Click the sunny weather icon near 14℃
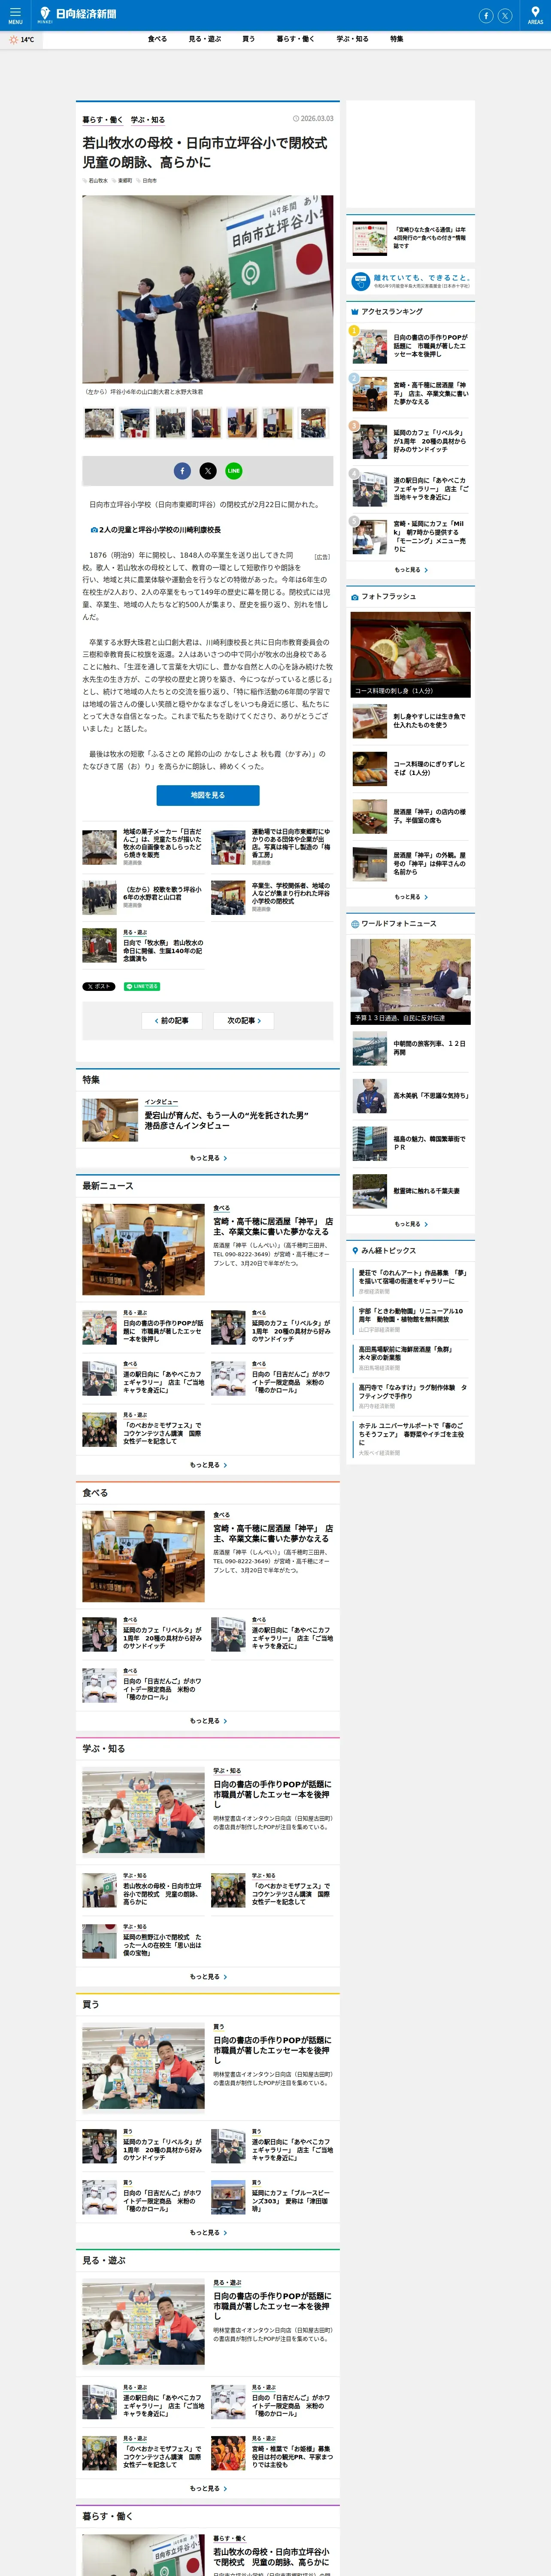Screen dimensions: 551x2576 pos(13,40)
